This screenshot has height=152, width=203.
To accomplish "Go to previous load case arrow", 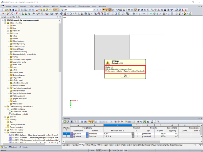I will [97, 10].
